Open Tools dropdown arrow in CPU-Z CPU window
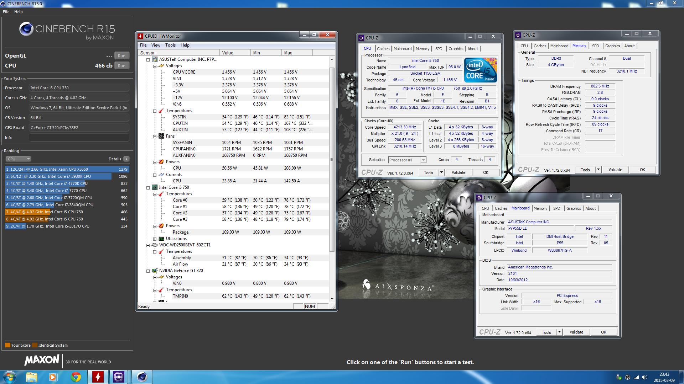The width and height of the screenshot is (684, 384). click(441, 172)
